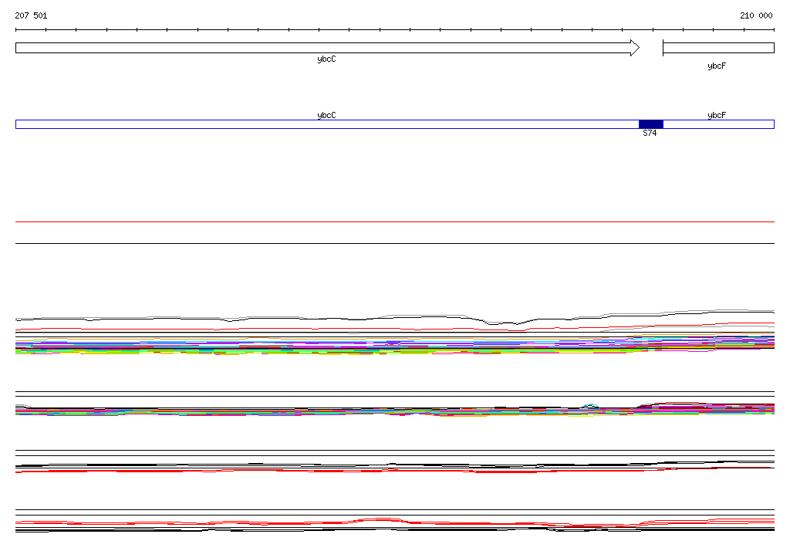Click ybcF label above the blue-outlined bar
The height and width of the screenshot is (551, 790).
tap(717, 116)
